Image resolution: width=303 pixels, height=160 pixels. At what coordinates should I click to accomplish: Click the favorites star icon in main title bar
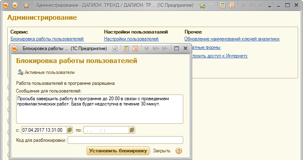pyautogui.click(x=26, y=5)
